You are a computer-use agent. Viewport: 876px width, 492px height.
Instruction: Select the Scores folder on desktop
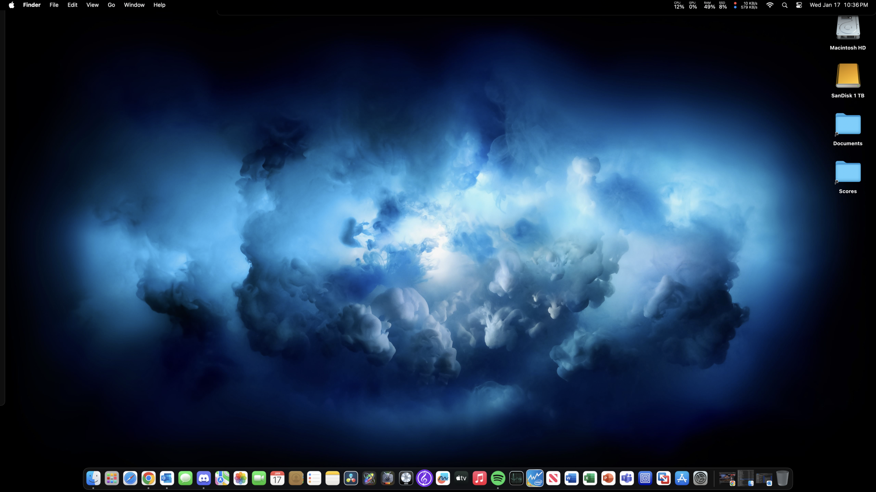pyautogui.click(x=848, y=172)
